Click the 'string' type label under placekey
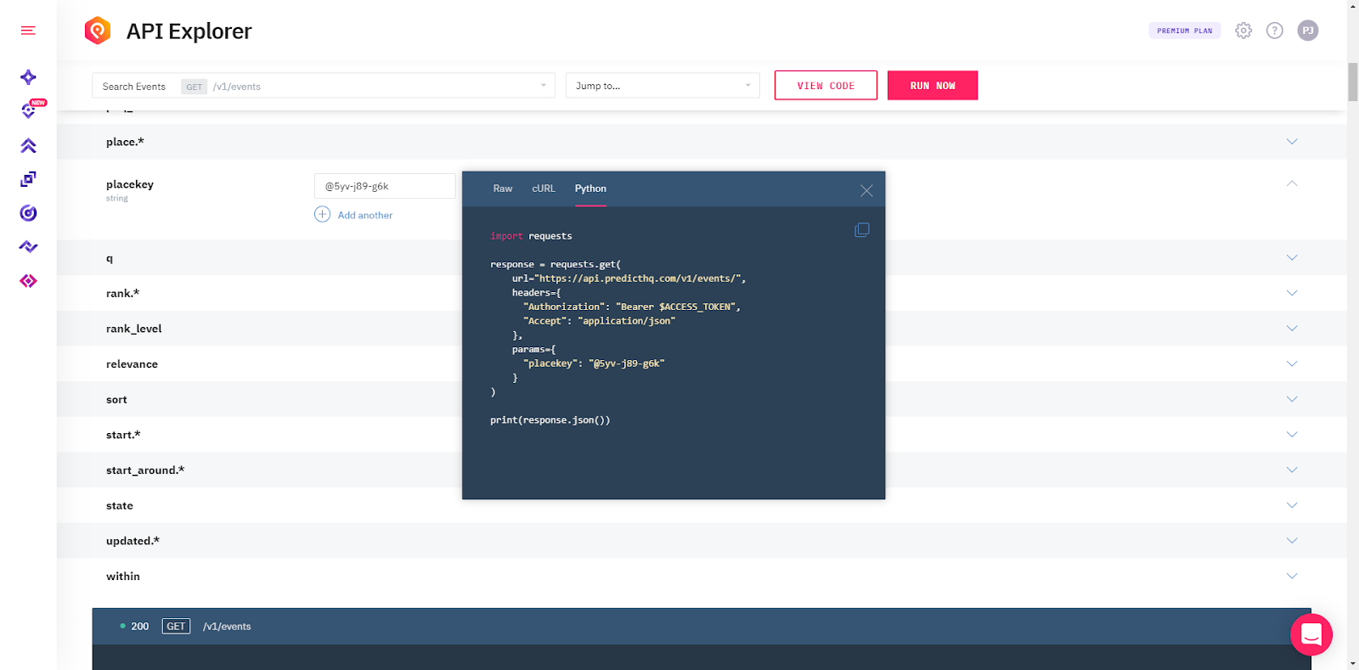Screen dimensions: 1359x670 (x=117, y=199)
